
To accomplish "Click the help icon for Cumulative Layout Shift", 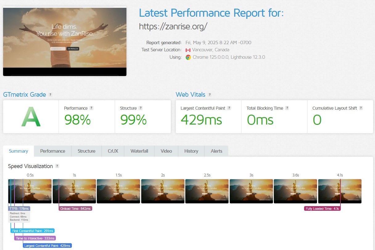I will 361,108.
